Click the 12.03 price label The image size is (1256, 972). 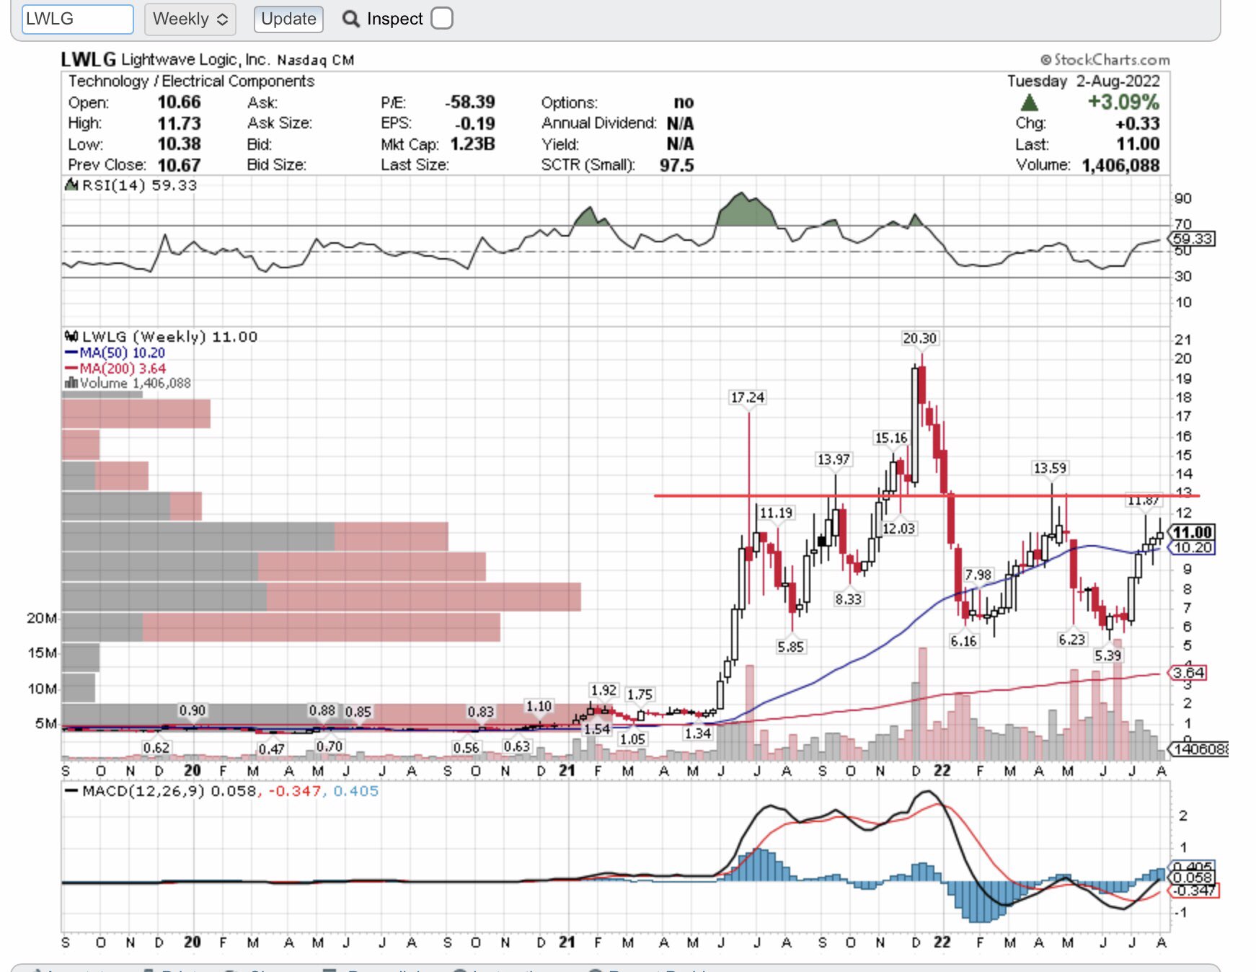pyautogui.click(x=899, y=529)
